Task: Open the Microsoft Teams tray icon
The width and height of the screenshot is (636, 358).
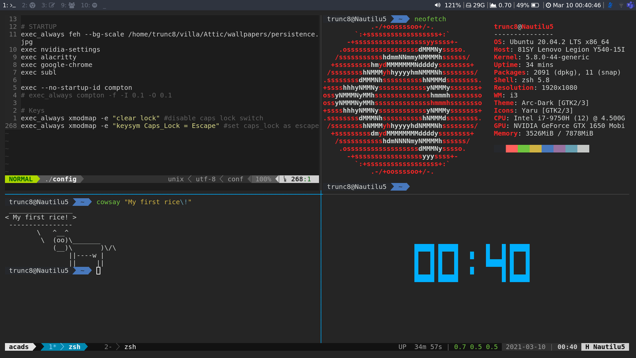Action: coord(629,5)
